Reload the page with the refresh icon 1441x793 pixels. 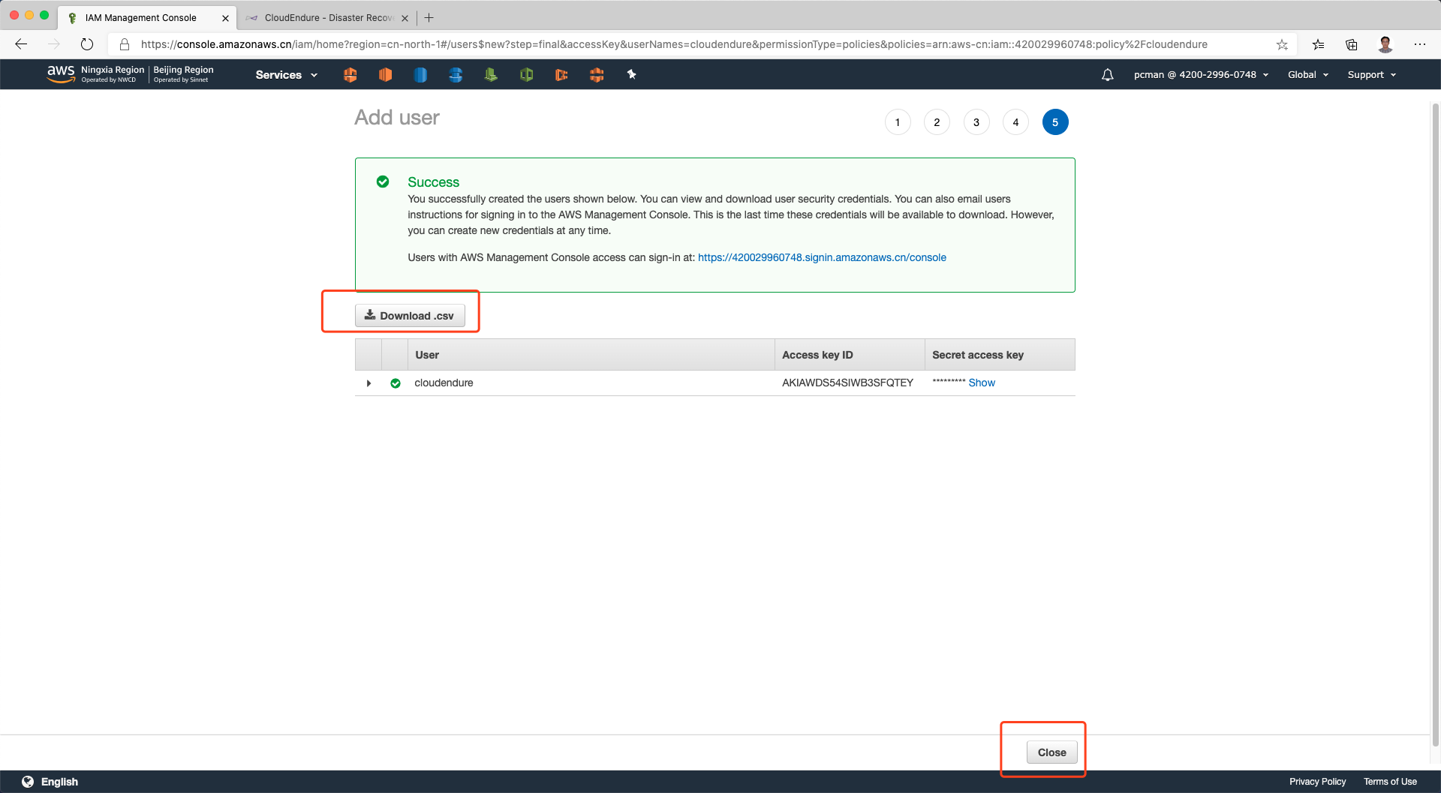pos(87,44)
